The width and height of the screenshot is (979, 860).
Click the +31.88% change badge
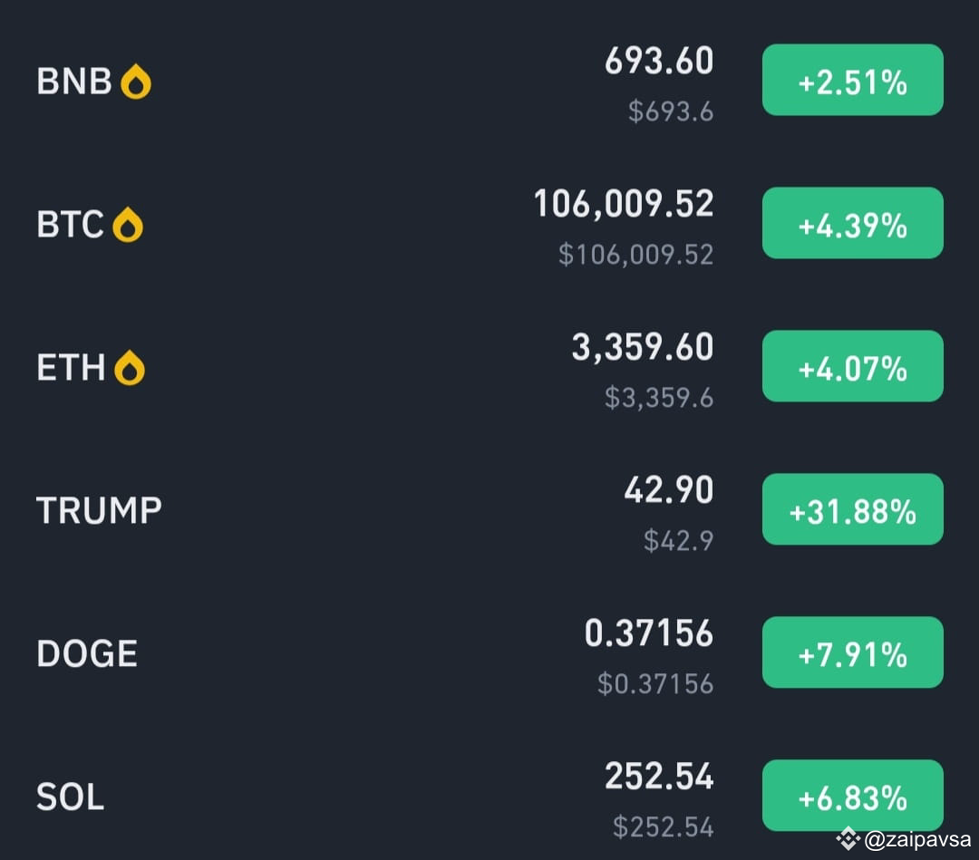tap(852, 509)
